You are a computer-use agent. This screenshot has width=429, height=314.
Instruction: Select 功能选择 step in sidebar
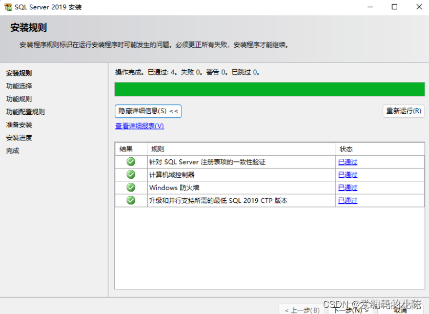point(19,86)
